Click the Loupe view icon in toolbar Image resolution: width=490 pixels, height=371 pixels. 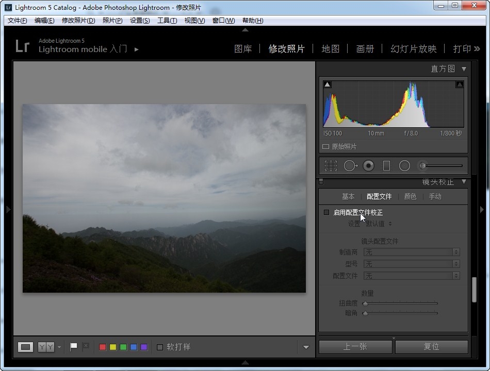(x=25, y=347)
